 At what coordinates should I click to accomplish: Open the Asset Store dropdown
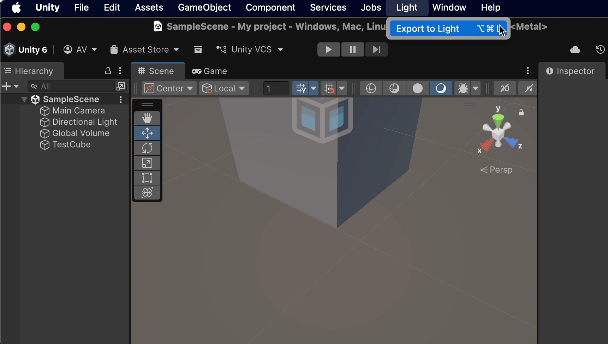point(144,49)
